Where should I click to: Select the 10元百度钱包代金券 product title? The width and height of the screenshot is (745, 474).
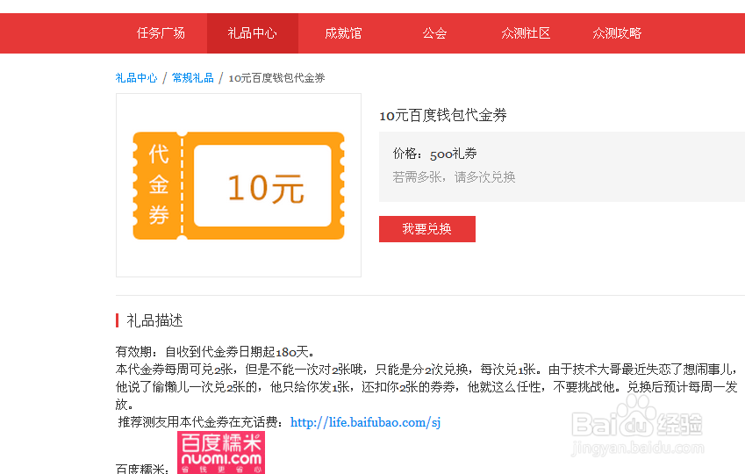pos(443,115)
